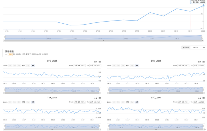The width and height of the screenshot is (207, 131).
Task: Open From date field on LTC_USDT chart
Action: click(184, 102)
